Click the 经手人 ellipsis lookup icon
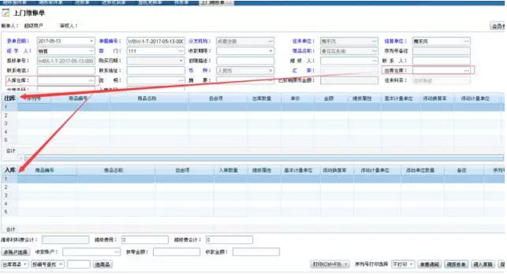Image resolution: width=507 pixels, height=274 pixels. [x=91, y=51]
